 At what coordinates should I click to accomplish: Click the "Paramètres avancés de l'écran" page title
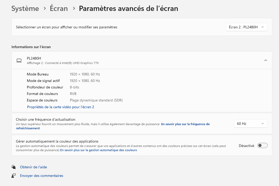128,9
